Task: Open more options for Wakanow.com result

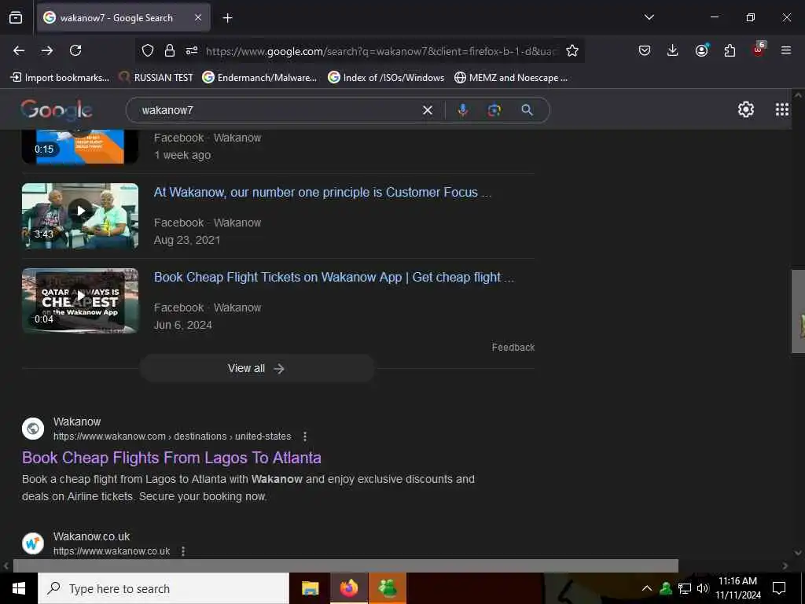Action: (x=305, y=436)
